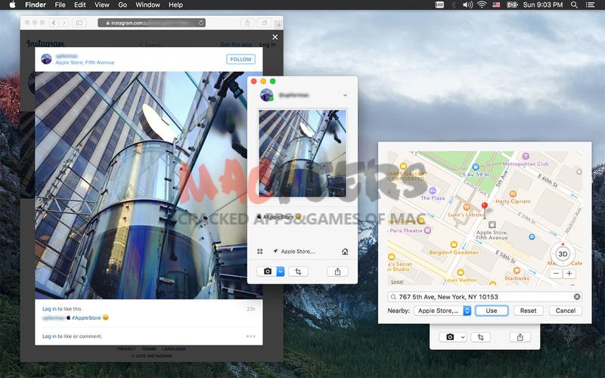
Task: Zoom in the map with plus button
Action: coord(569,274)
